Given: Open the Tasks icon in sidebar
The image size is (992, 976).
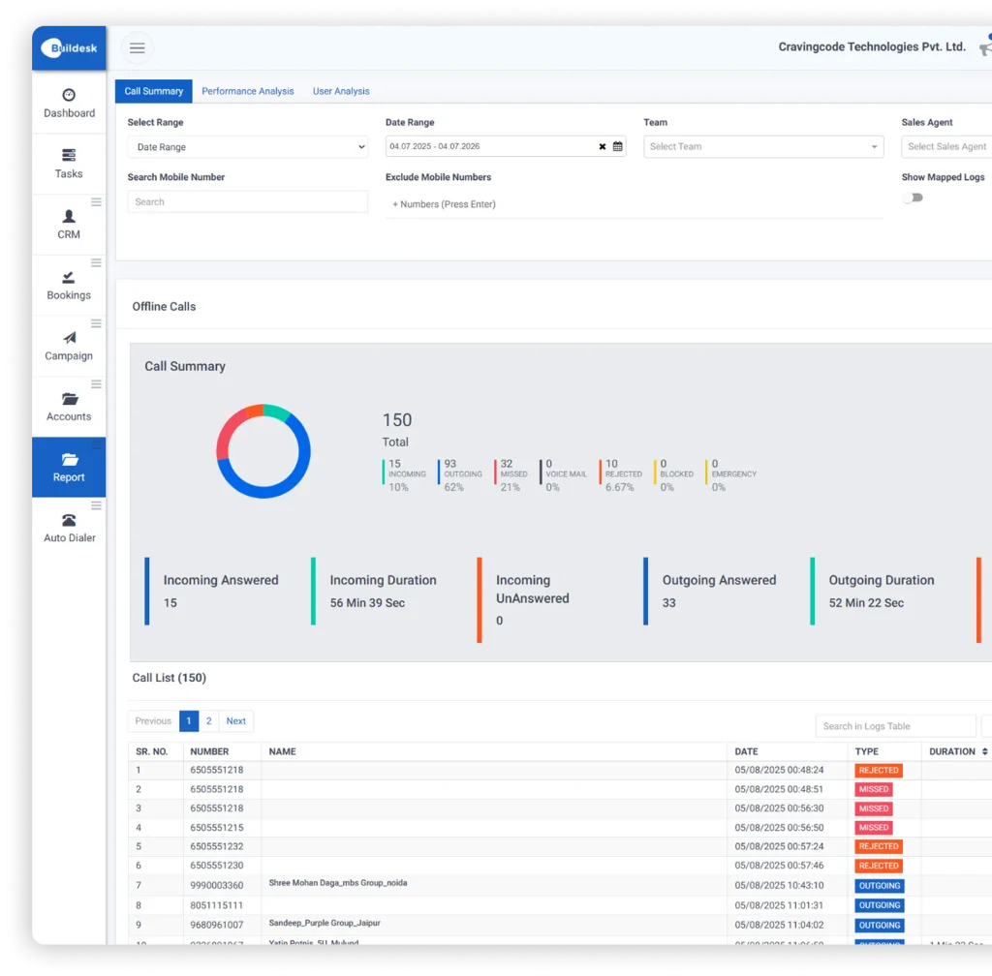Looking at the screenshot, I should [x=69, y=155].
